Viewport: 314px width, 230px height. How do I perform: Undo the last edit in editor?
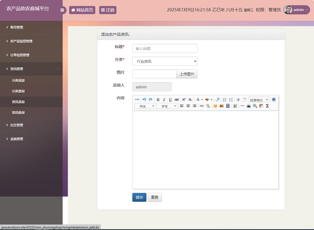click(144, 100)
